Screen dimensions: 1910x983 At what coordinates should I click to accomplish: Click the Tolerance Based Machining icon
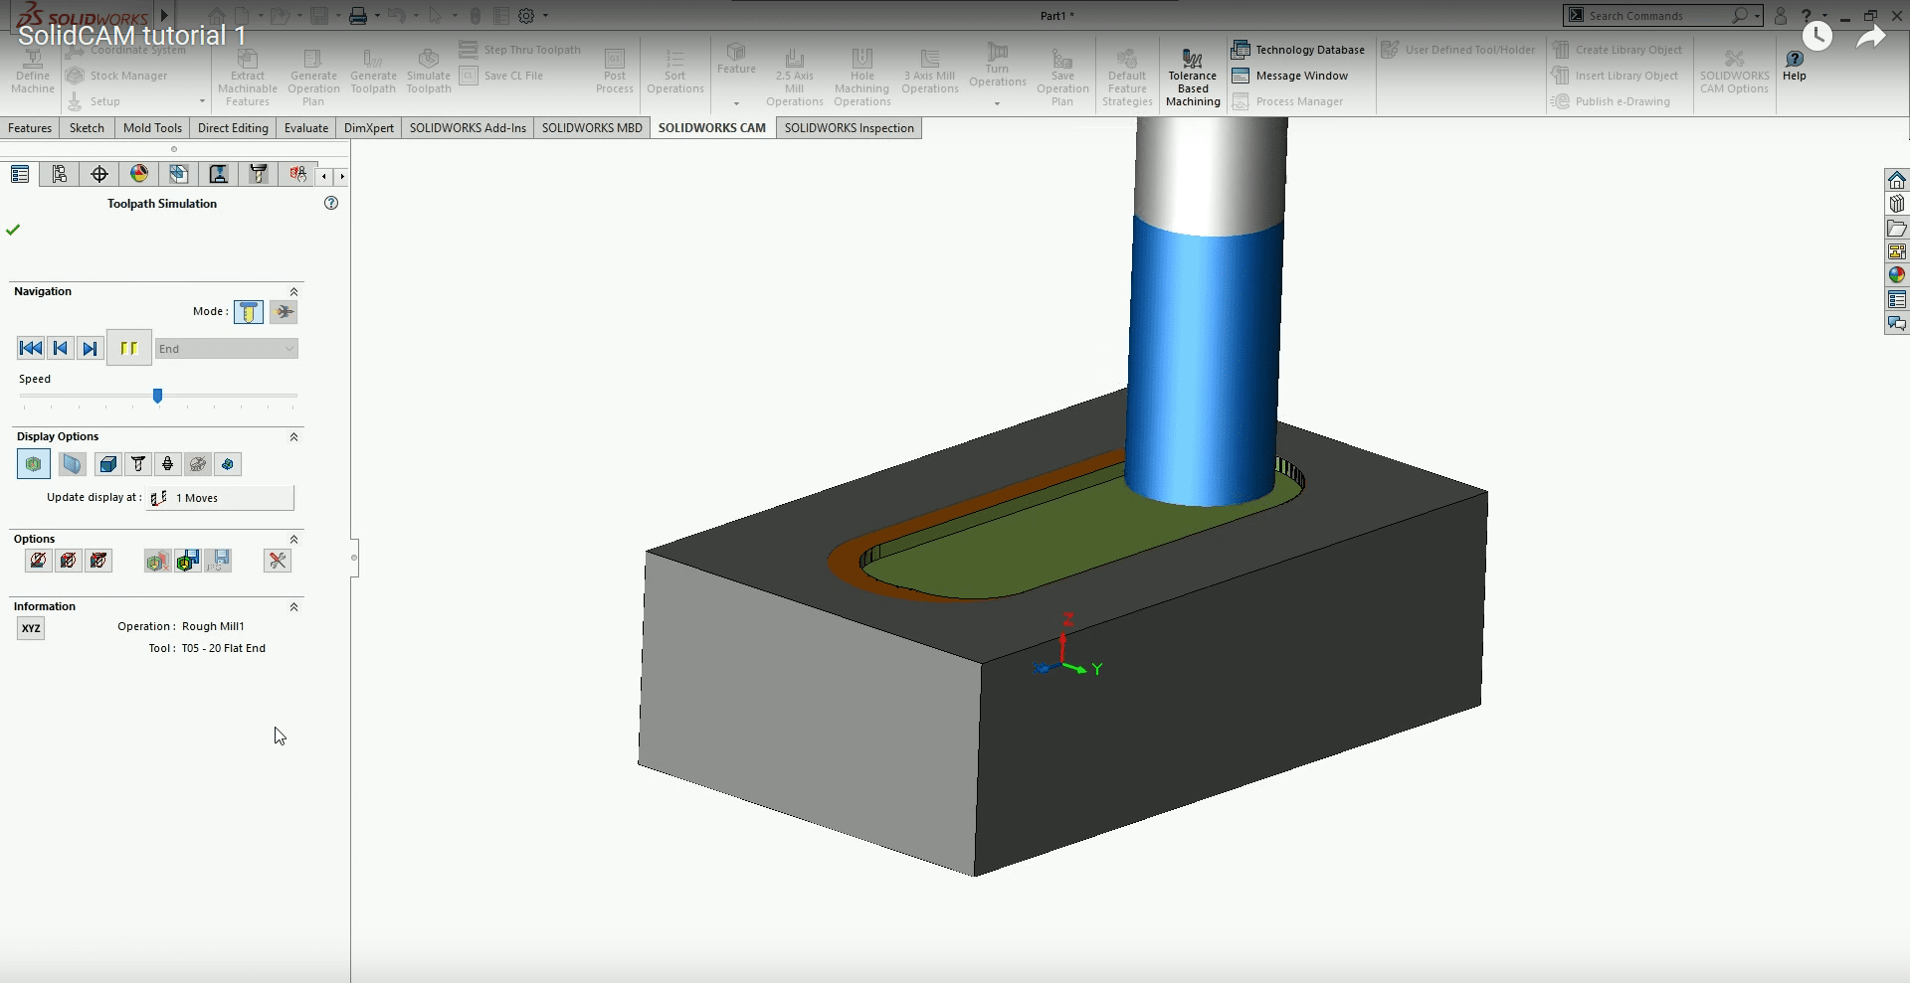point(1192,76)
